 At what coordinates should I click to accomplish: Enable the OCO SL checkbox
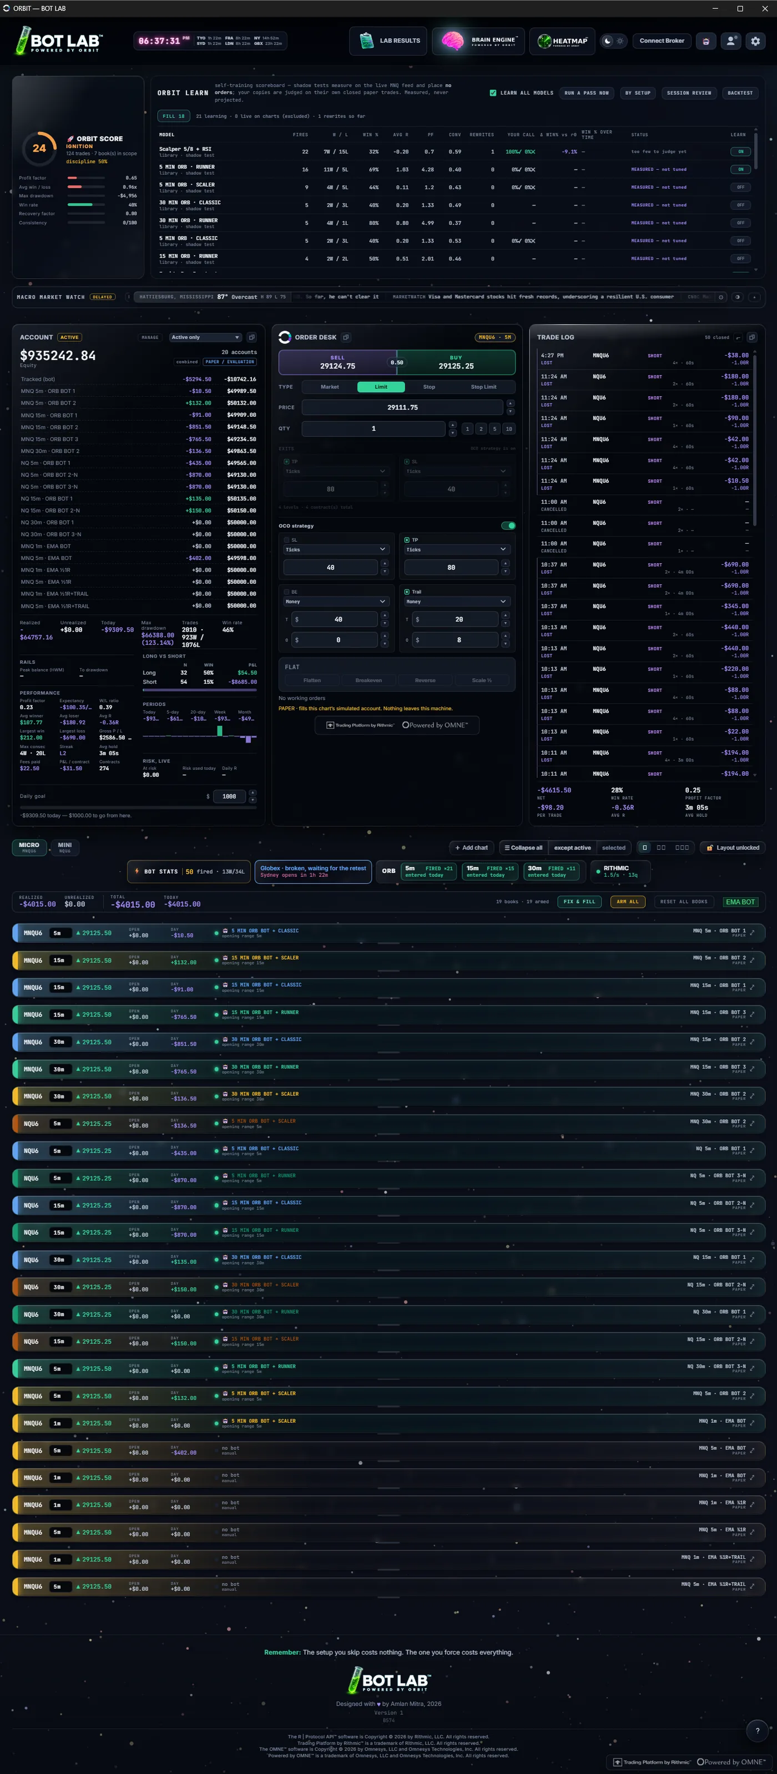286,540
